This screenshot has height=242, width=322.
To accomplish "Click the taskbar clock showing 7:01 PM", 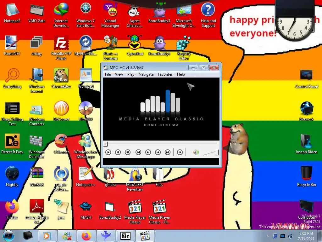I will pos(306,236).
